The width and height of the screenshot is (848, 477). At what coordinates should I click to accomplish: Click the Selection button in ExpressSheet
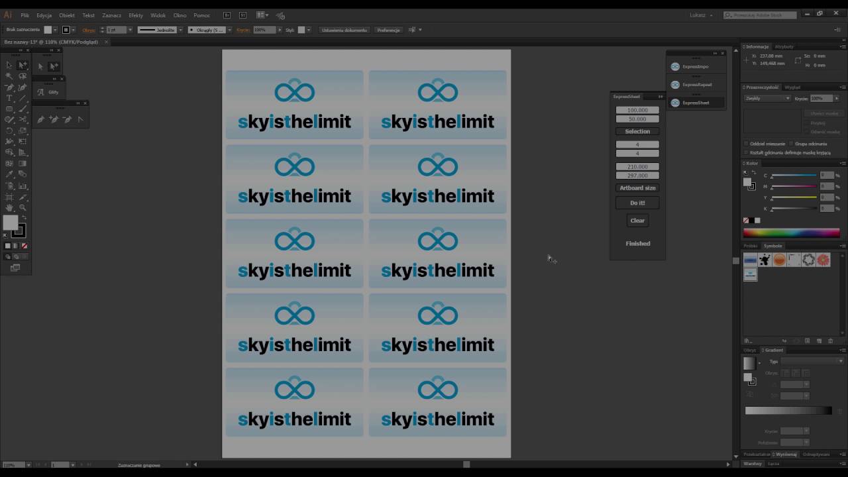[637, 131]
